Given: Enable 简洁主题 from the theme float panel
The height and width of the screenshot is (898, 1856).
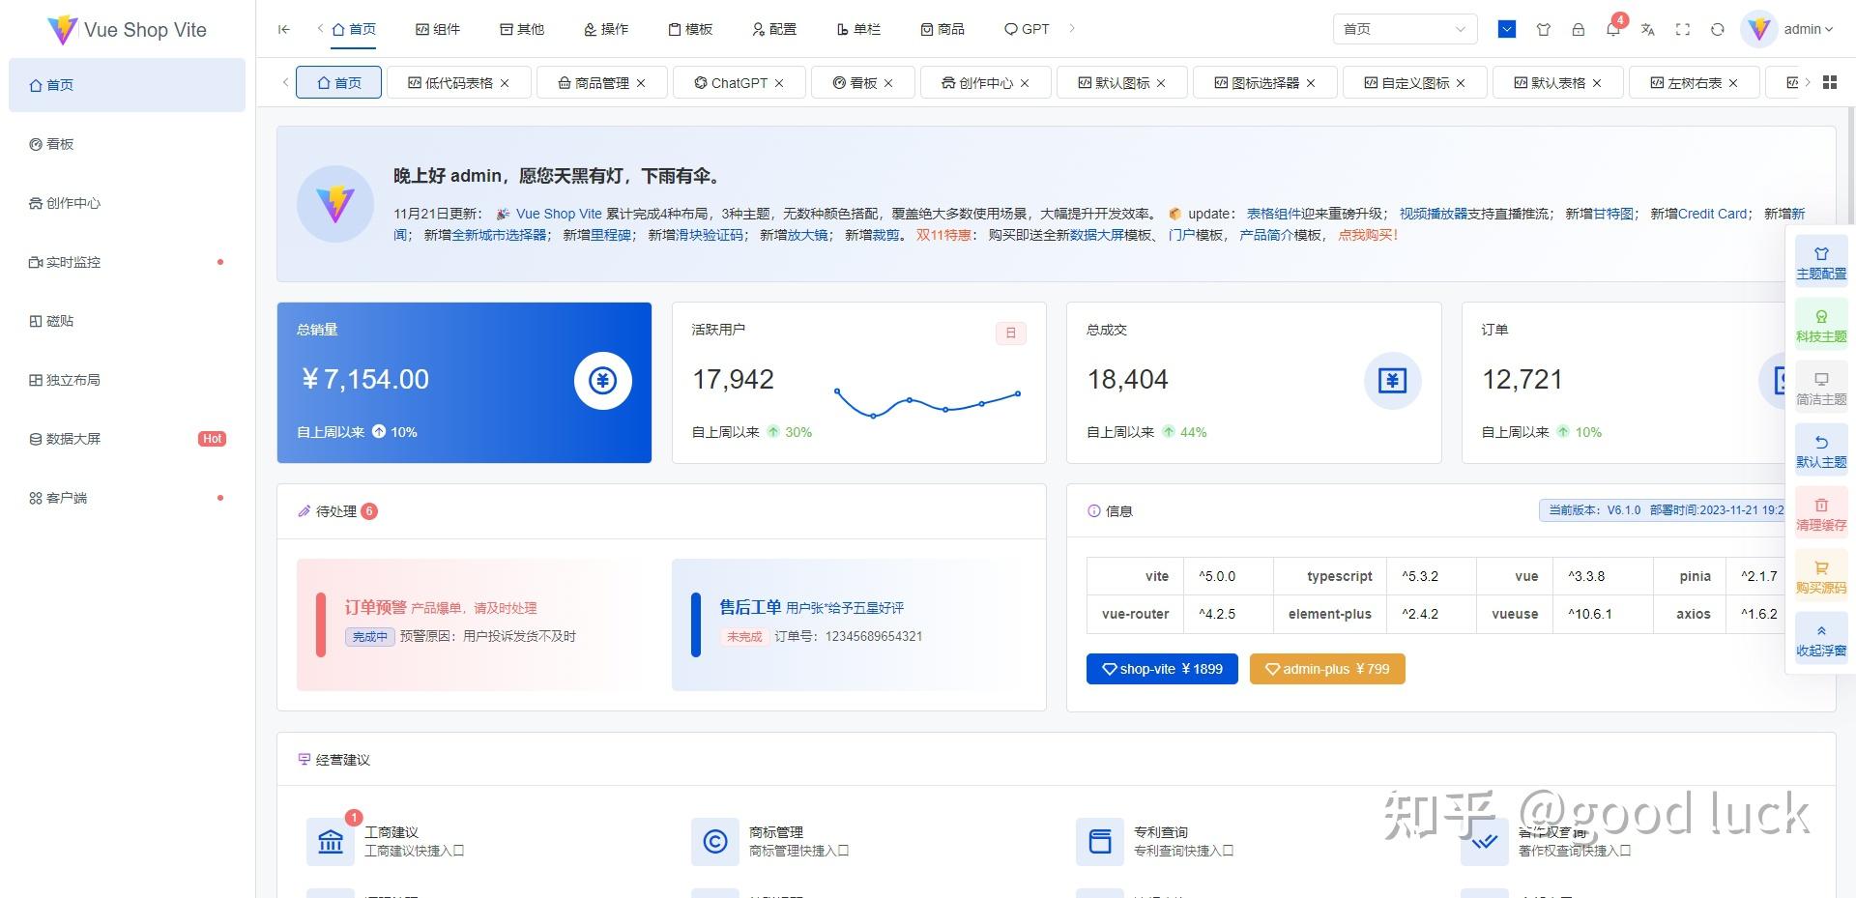Looking at the screenshot, I should click(1820, 387).
